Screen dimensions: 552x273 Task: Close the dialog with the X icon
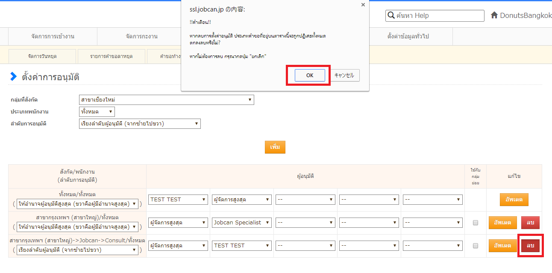(x=363, y=5)
